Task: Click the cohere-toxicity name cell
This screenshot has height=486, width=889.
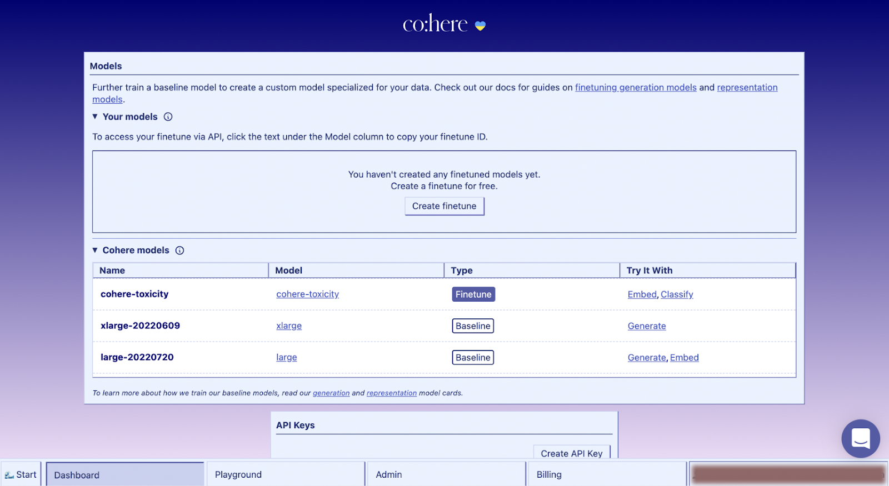Action: click(134, 294)
